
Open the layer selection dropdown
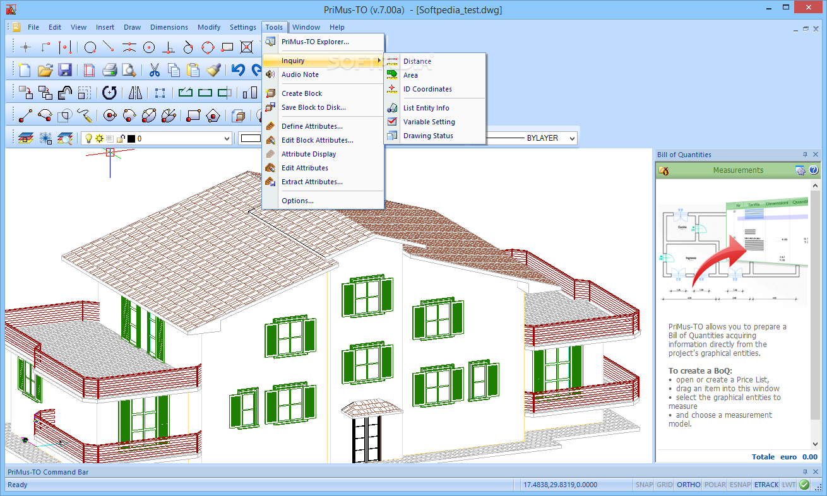pyautogui.click(x=227, y=138)
